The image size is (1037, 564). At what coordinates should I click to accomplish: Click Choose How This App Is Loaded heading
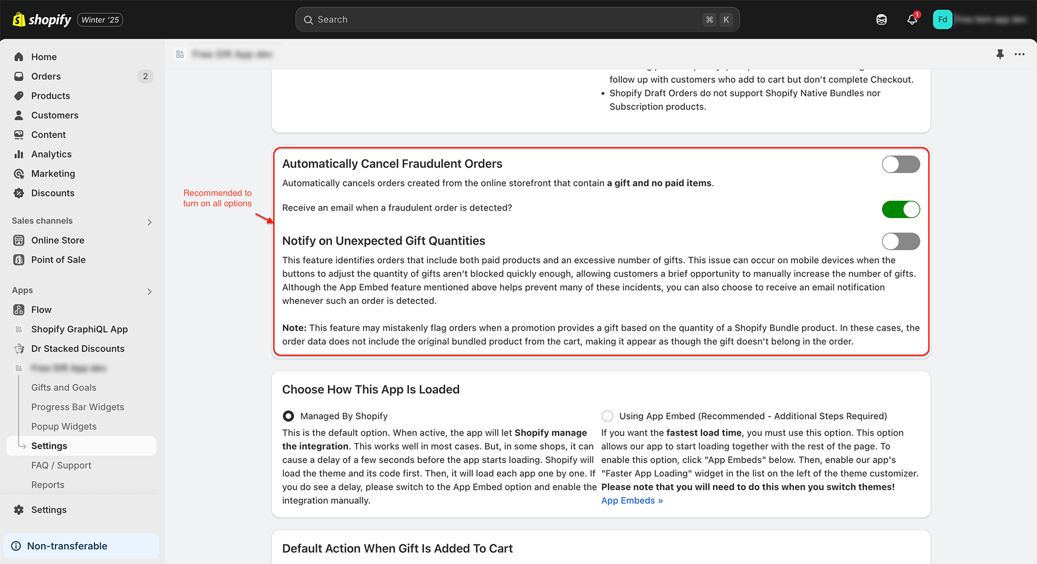(371, 390)
